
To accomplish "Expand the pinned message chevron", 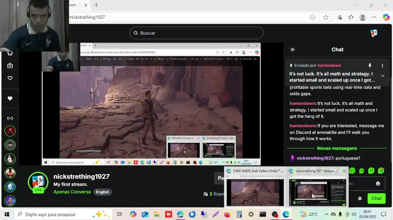I will pos(382,76).
